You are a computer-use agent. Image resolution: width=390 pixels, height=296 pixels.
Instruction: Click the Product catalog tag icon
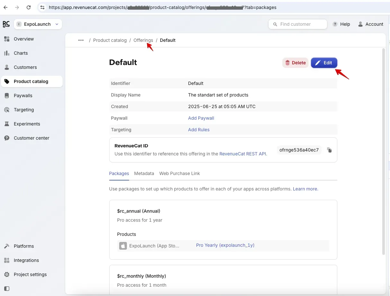coord(7,81)
